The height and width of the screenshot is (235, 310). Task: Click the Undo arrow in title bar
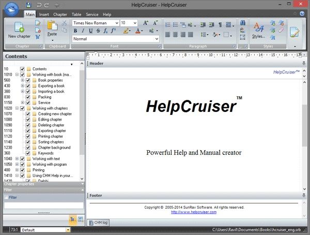[x=39, y=5]
